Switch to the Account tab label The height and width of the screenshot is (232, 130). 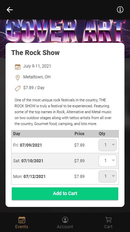tap(65, 227)
